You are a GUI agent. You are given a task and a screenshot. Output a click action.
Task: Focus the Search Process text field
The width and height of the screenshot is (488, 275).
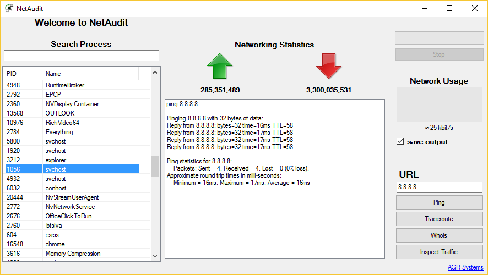pos(82,56)
